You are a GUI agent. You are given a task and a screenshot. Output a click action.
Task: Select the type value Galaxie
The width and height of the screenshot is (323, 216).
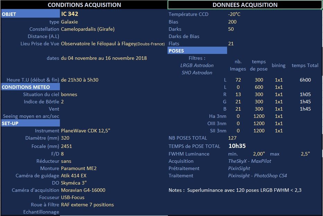pos(70,22)
